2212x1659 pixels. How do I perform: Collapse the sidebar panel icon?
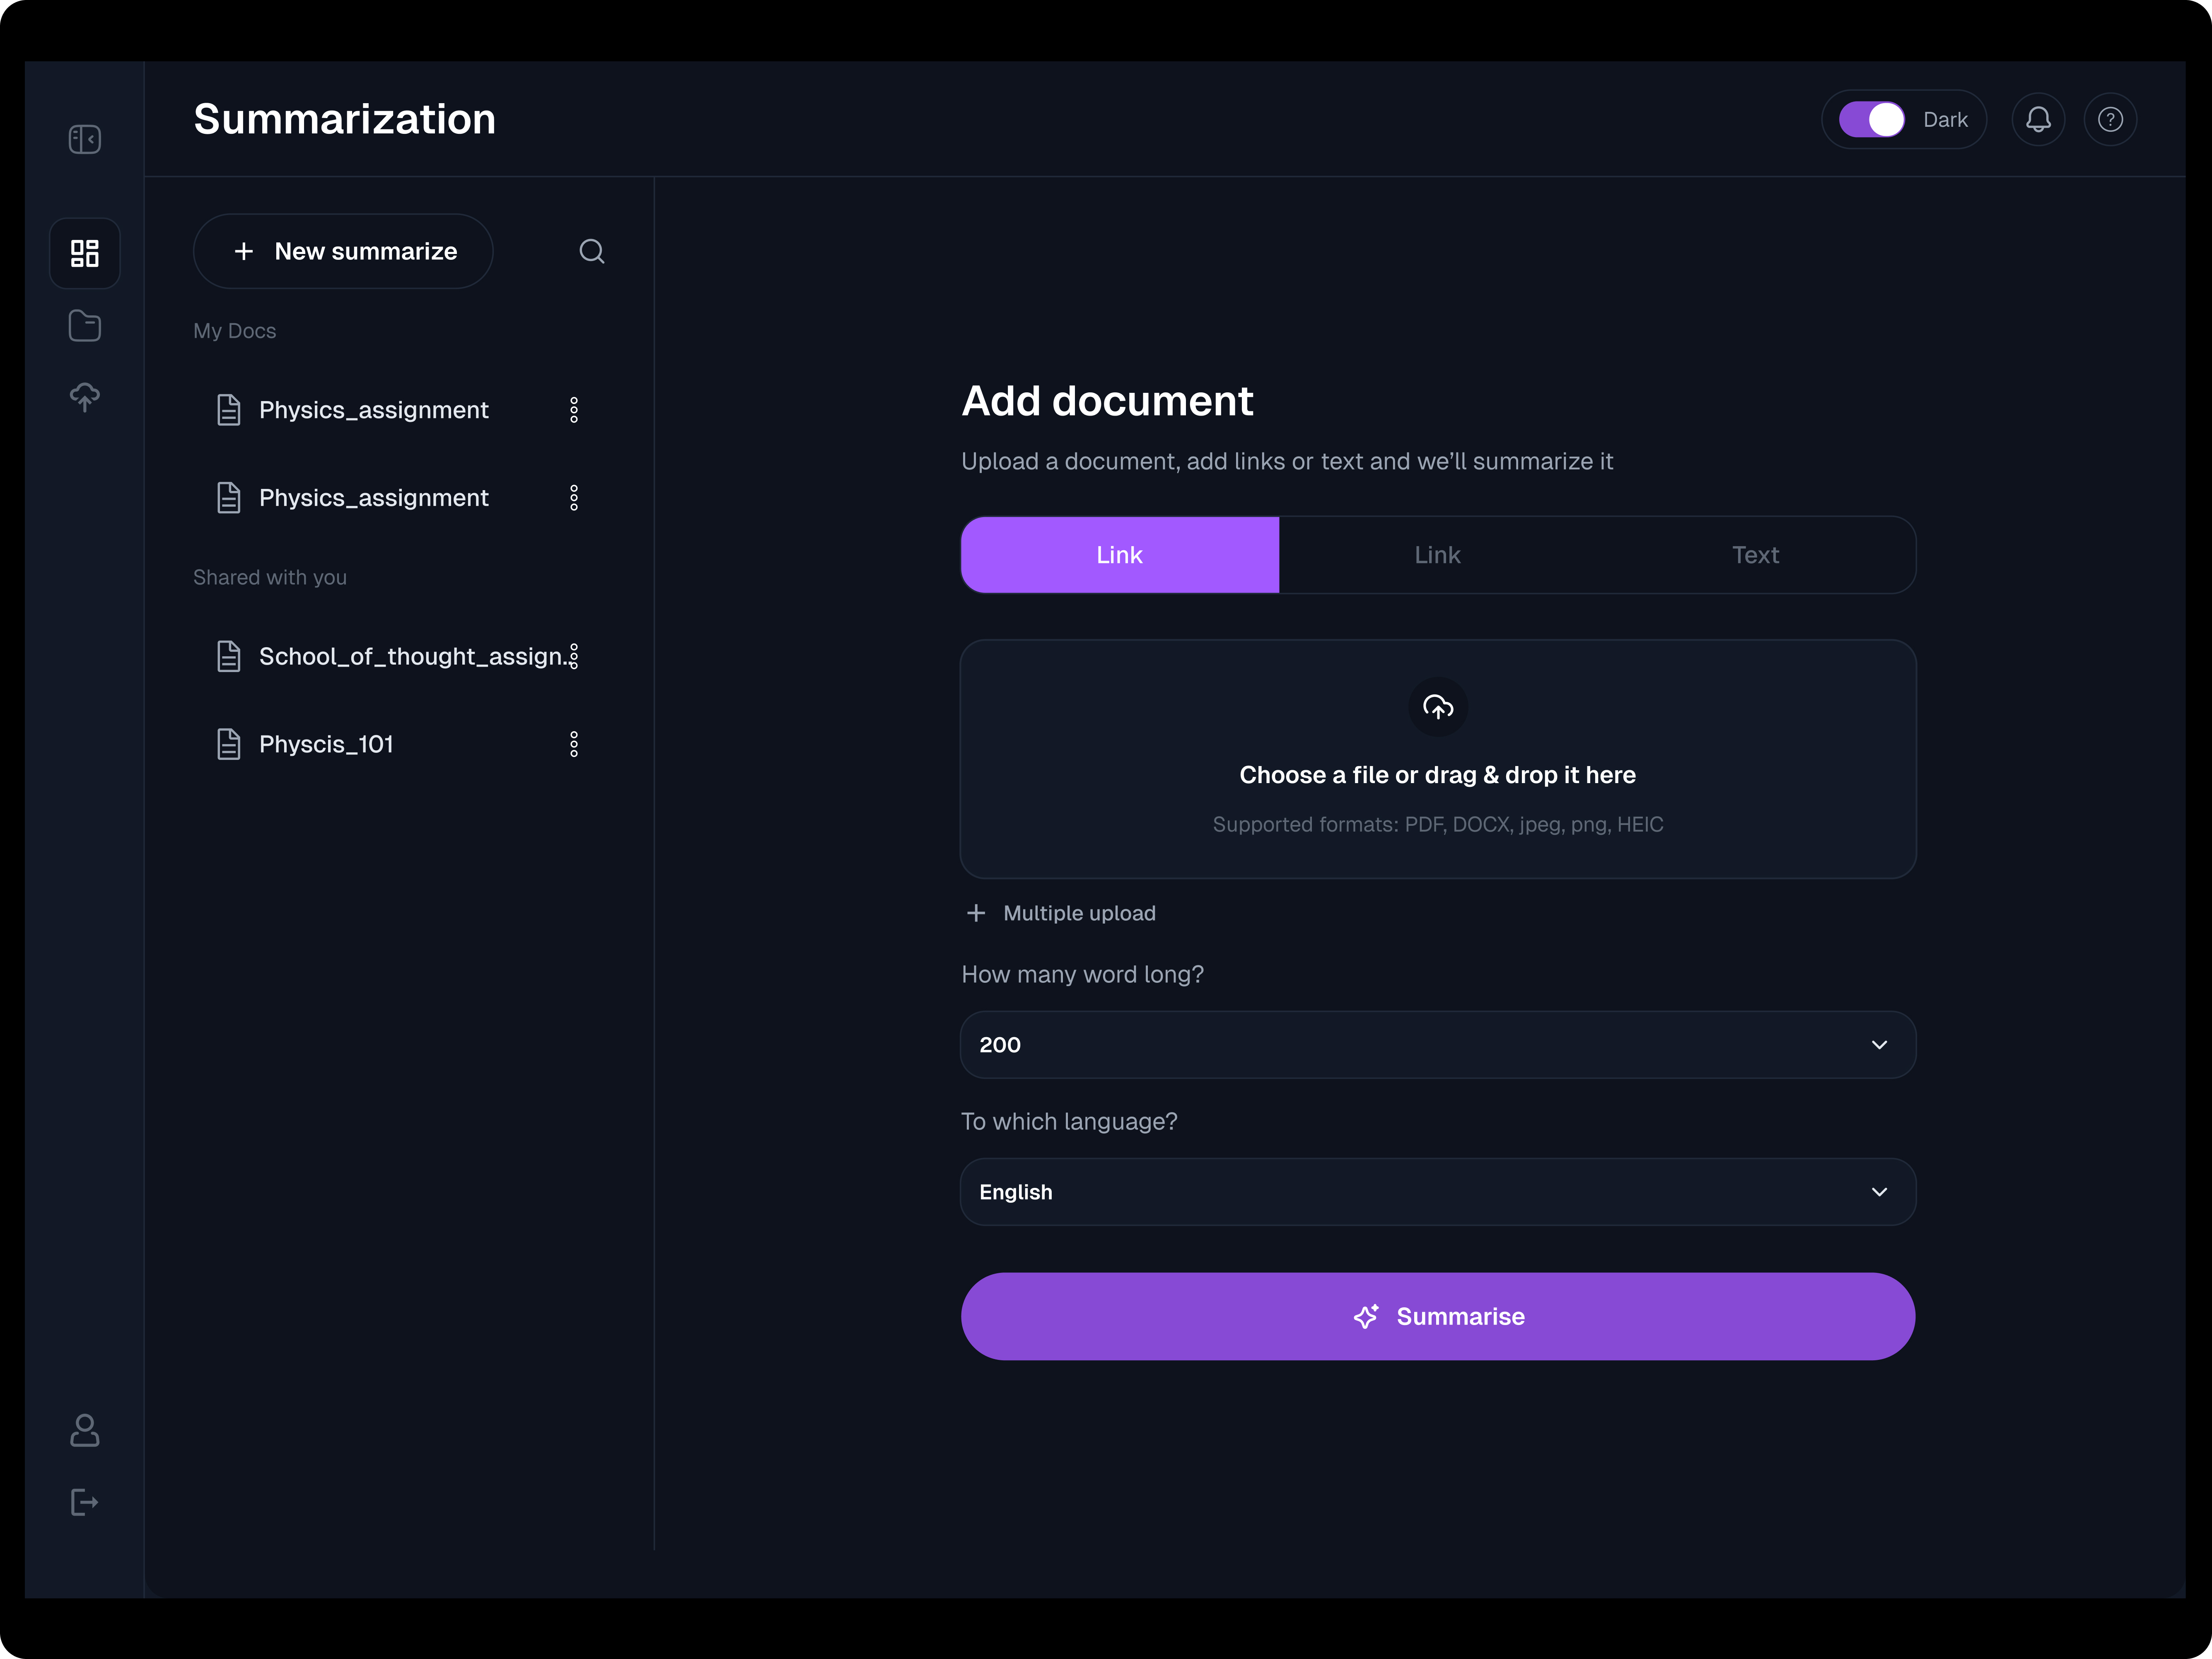85,139
